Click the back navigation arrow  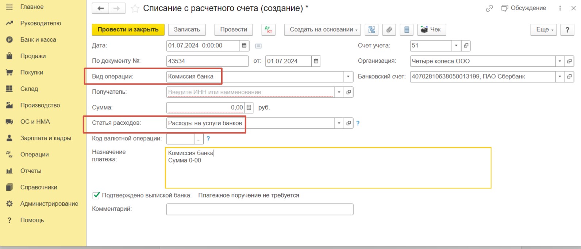click(100, 8)
